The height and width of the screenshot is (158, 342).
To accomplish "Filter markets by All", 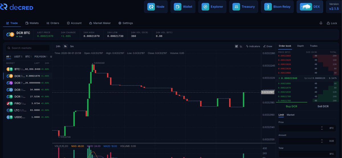I will click(9, 57).
